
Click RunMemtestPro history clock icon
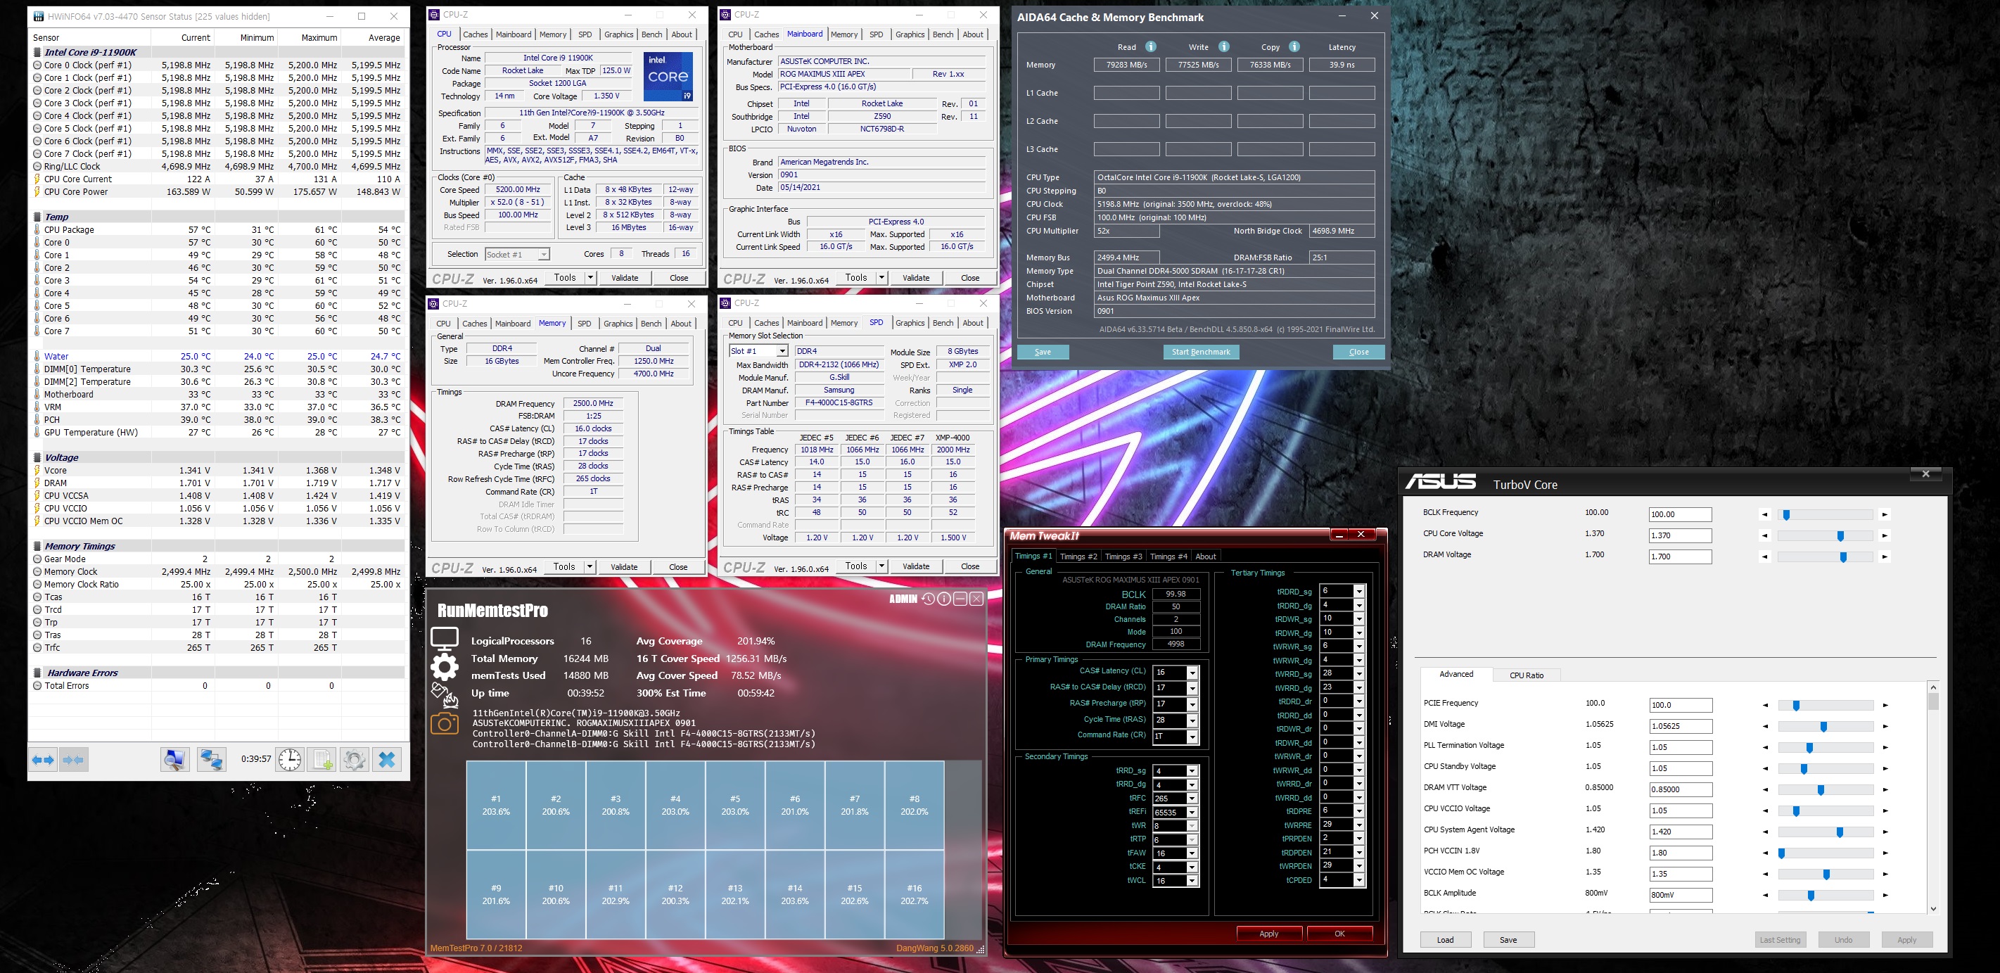[x=928, y=599]
